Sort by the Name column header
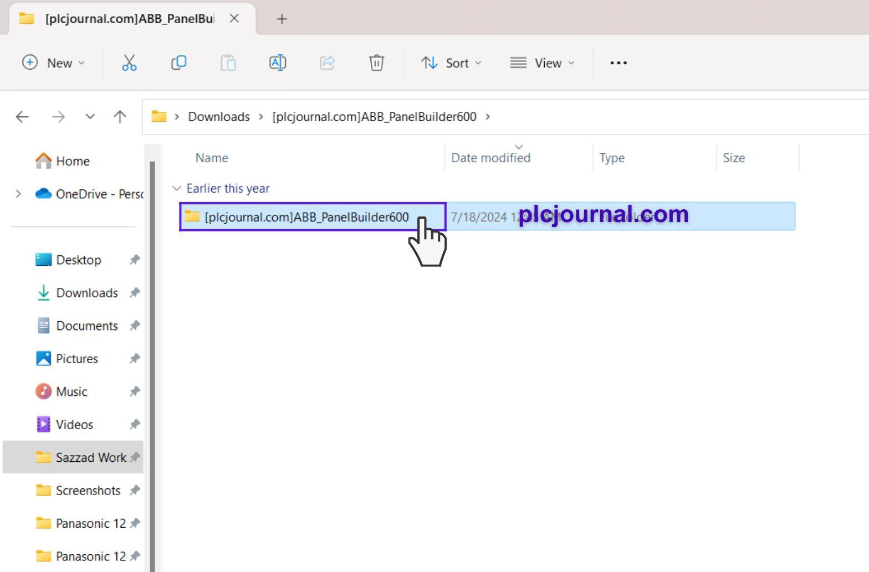 coord(212,158)
